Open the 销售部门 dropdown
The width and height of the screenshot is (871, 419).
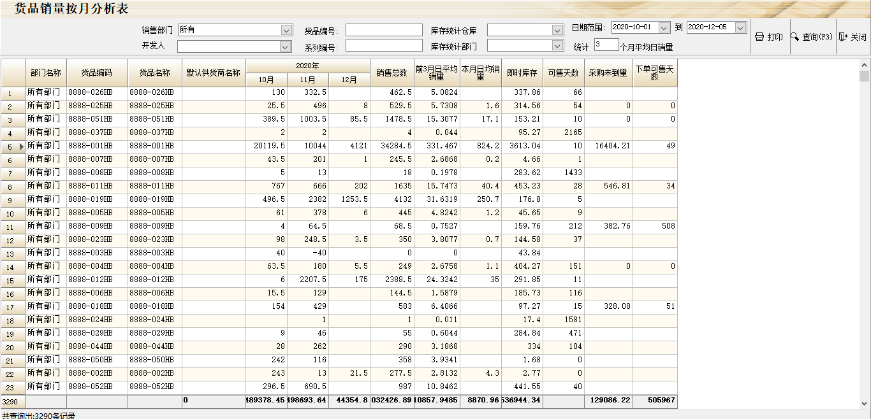(286, 30)
